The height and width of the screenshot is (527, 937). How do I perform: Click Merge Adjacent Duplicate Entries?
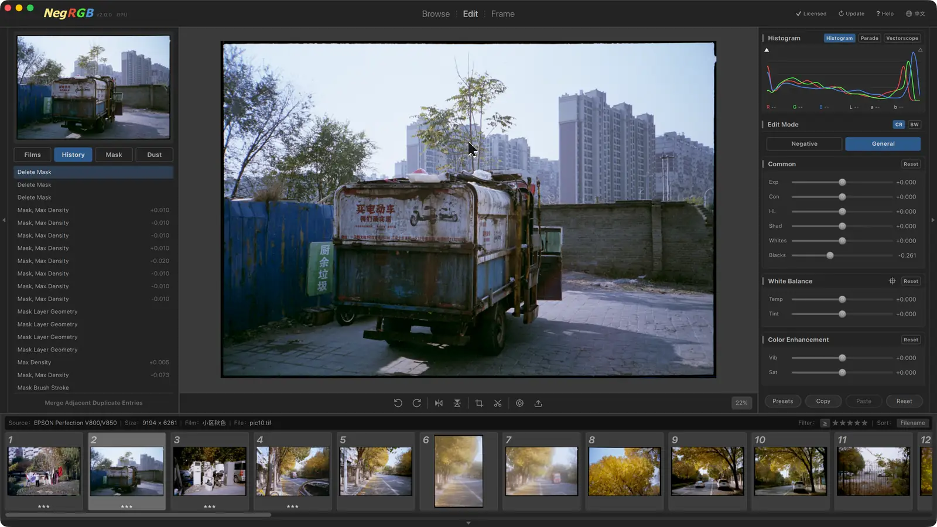[x=94, y=403]
